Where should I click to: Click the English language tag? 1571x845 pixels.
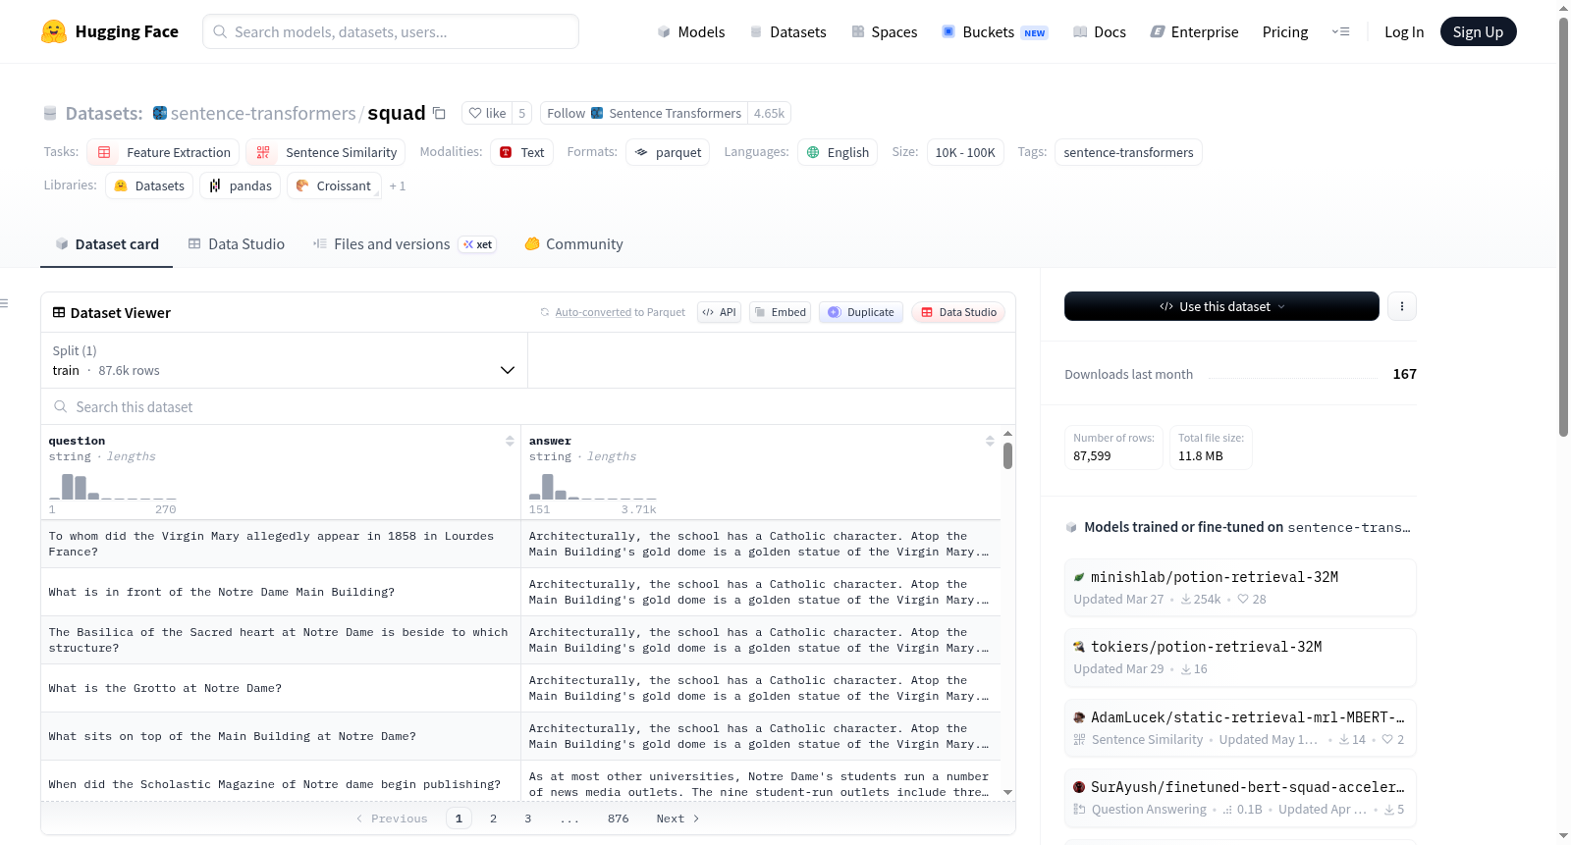(x=838, y=152)
